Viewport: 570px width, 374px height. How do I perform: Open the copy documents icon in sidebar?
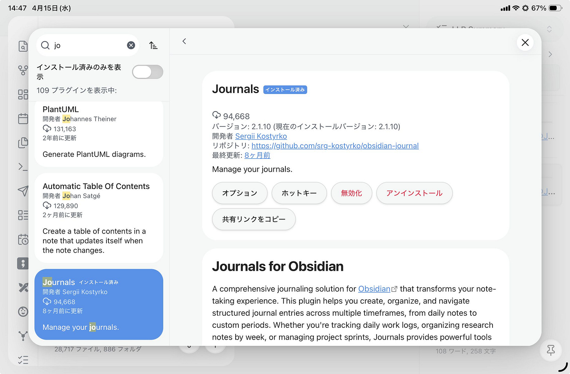pyautogui.click(x=23, y=142)
